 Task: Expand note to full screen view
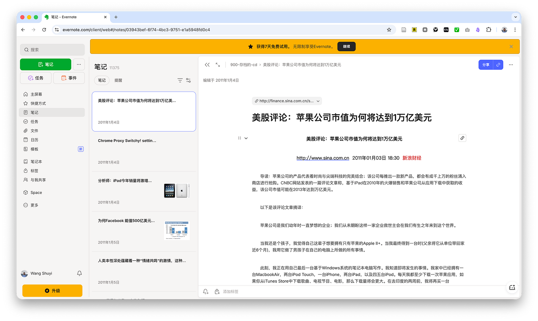(218, 65)
